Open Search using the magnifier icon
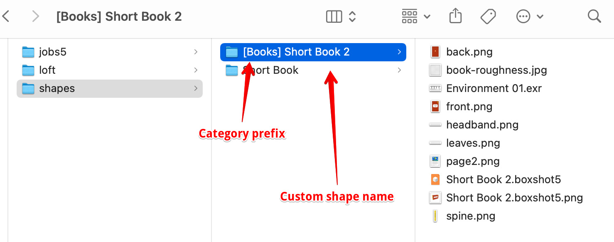 tap(594, 16)
